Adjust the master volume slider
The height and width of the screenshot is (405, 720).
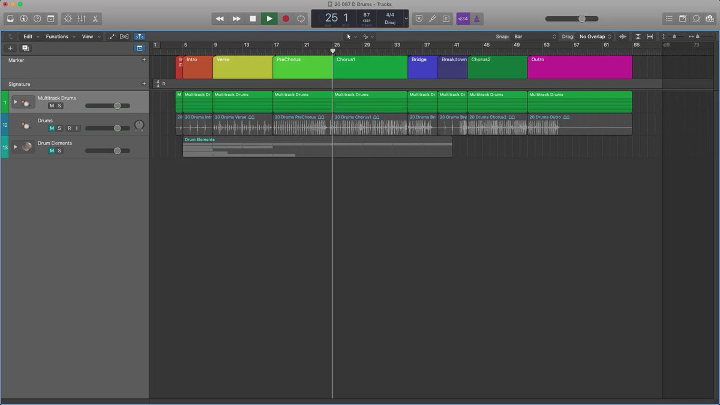(581, 19)
